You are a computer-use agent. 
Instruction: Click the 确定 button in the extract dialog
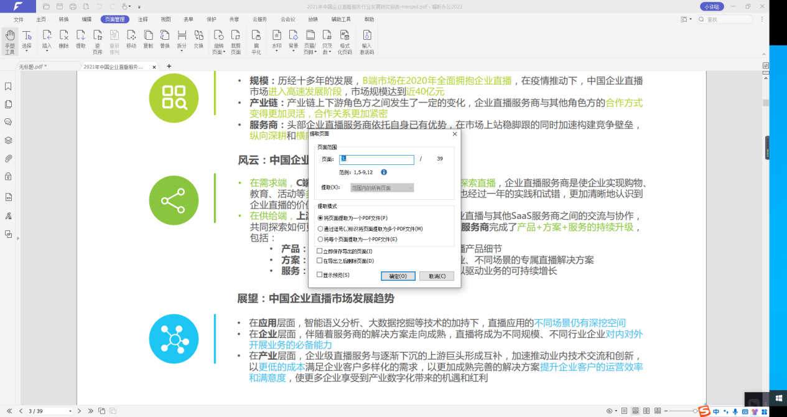(398, 276)
